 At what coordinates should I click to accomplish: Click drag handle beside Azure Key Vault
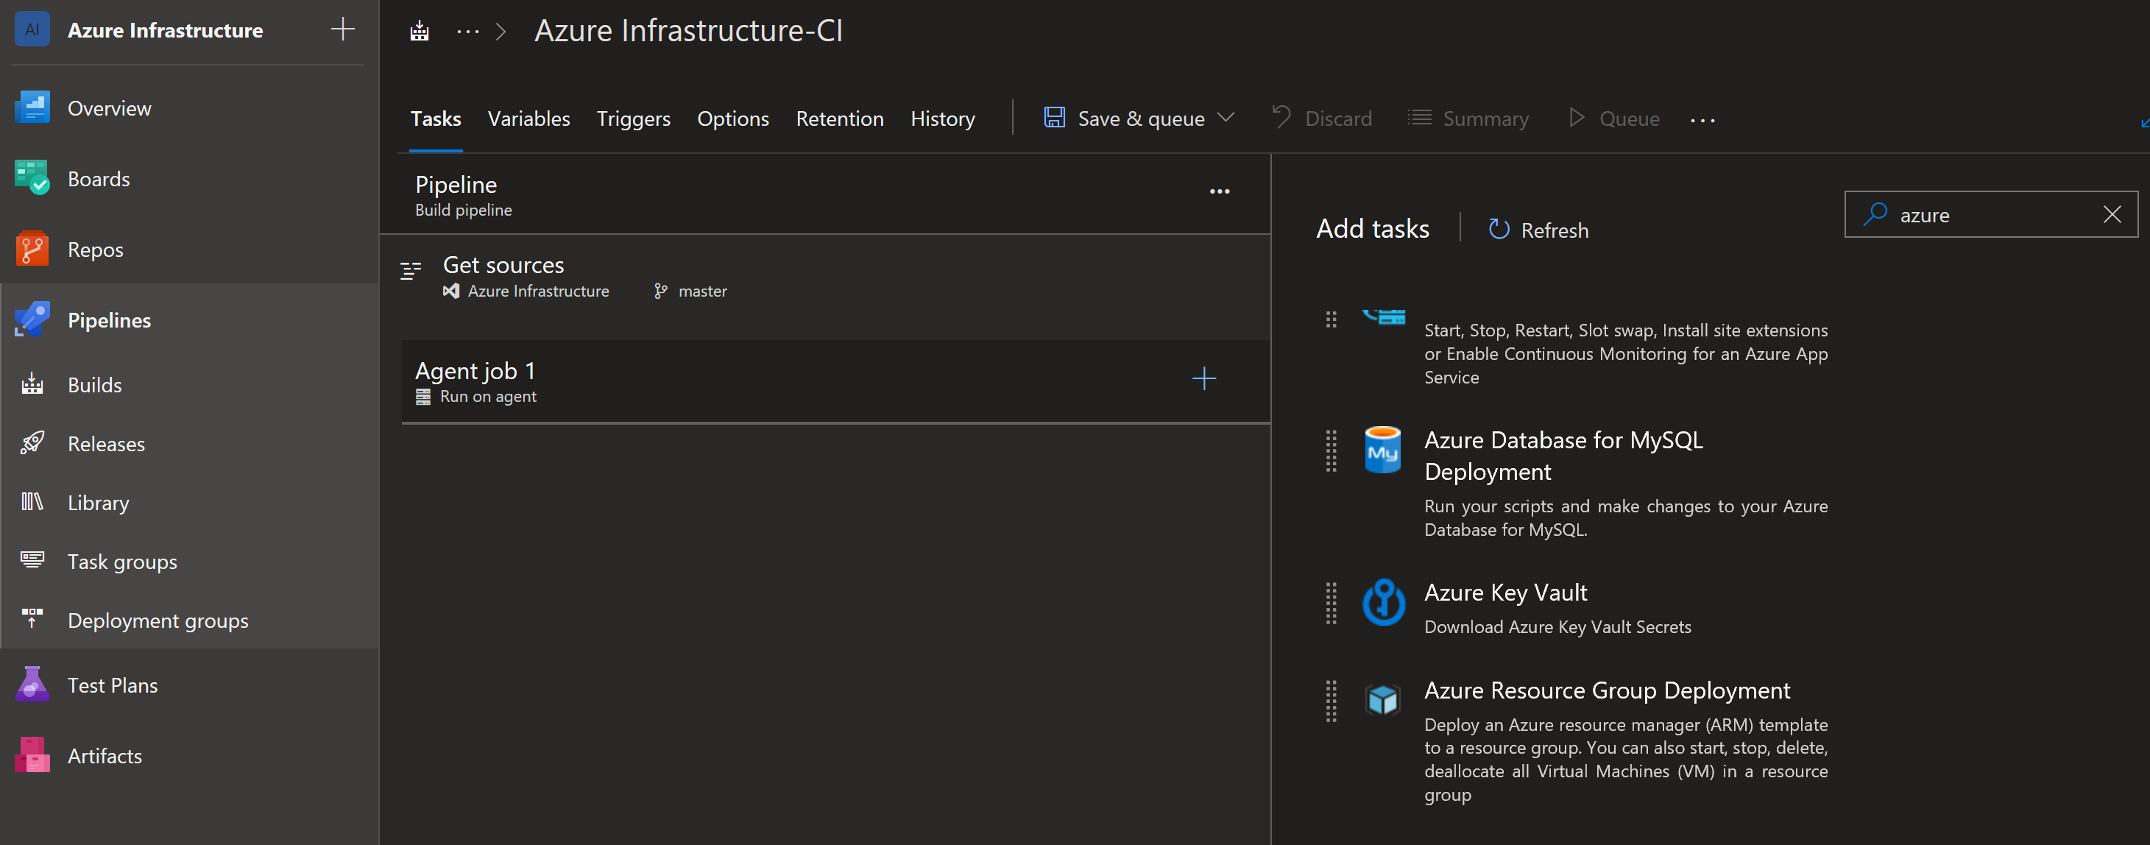[x=1330, y=603]
